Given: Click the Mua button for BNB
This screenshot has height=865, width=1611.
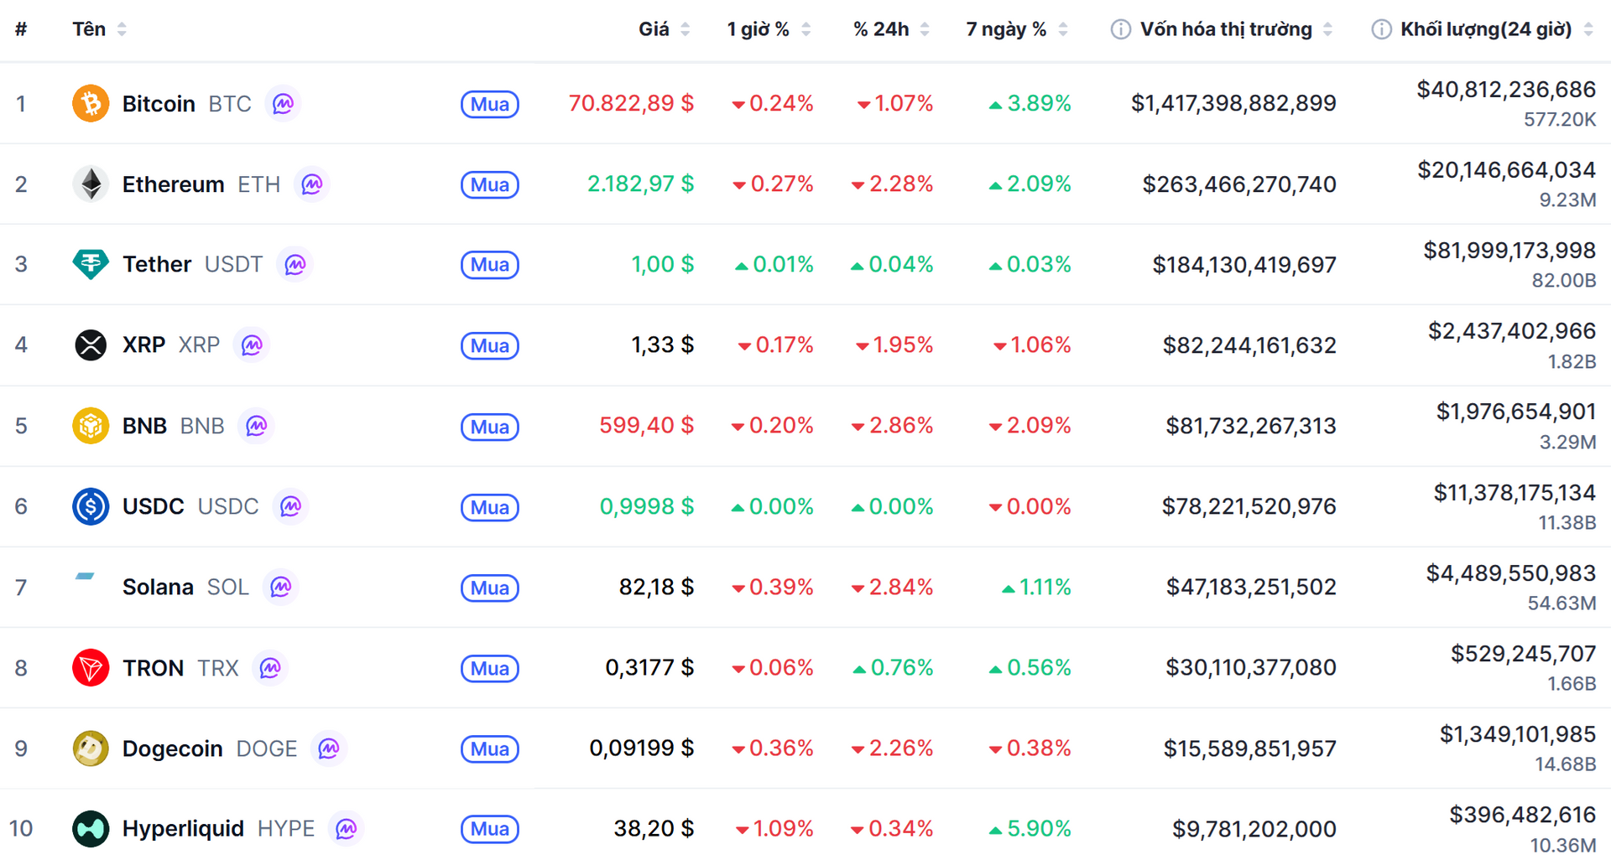Looking at the screenshot, I should point(490,427).
